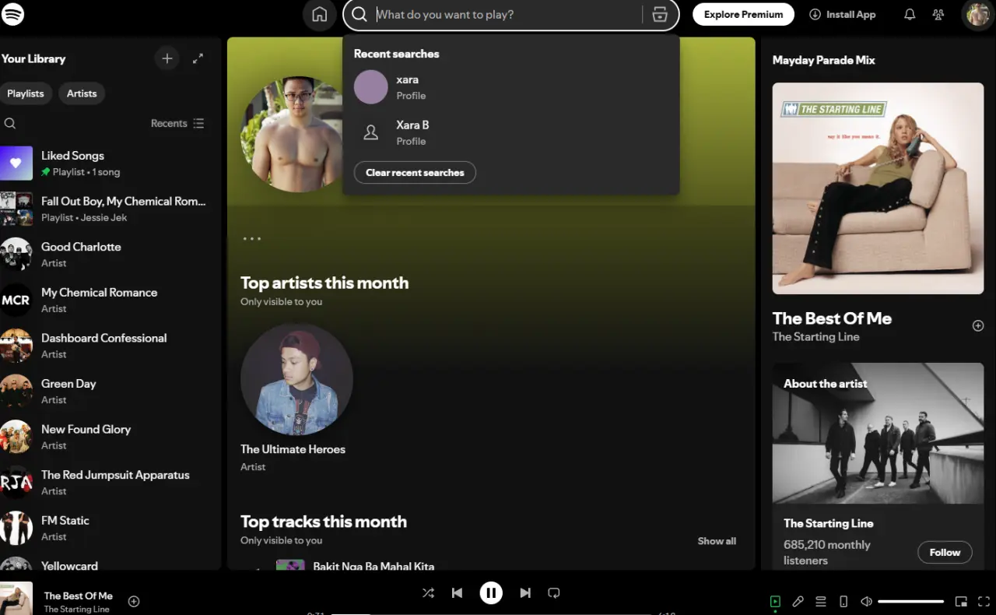This screenshot has width=996, height=615.
Task: Click The Starting Line album cover art
Action: 878,188
